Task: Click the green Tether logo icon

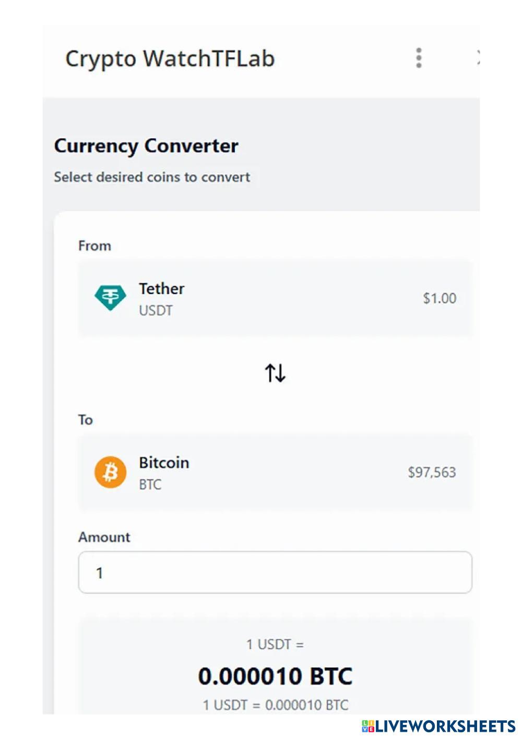Action: 110,298
